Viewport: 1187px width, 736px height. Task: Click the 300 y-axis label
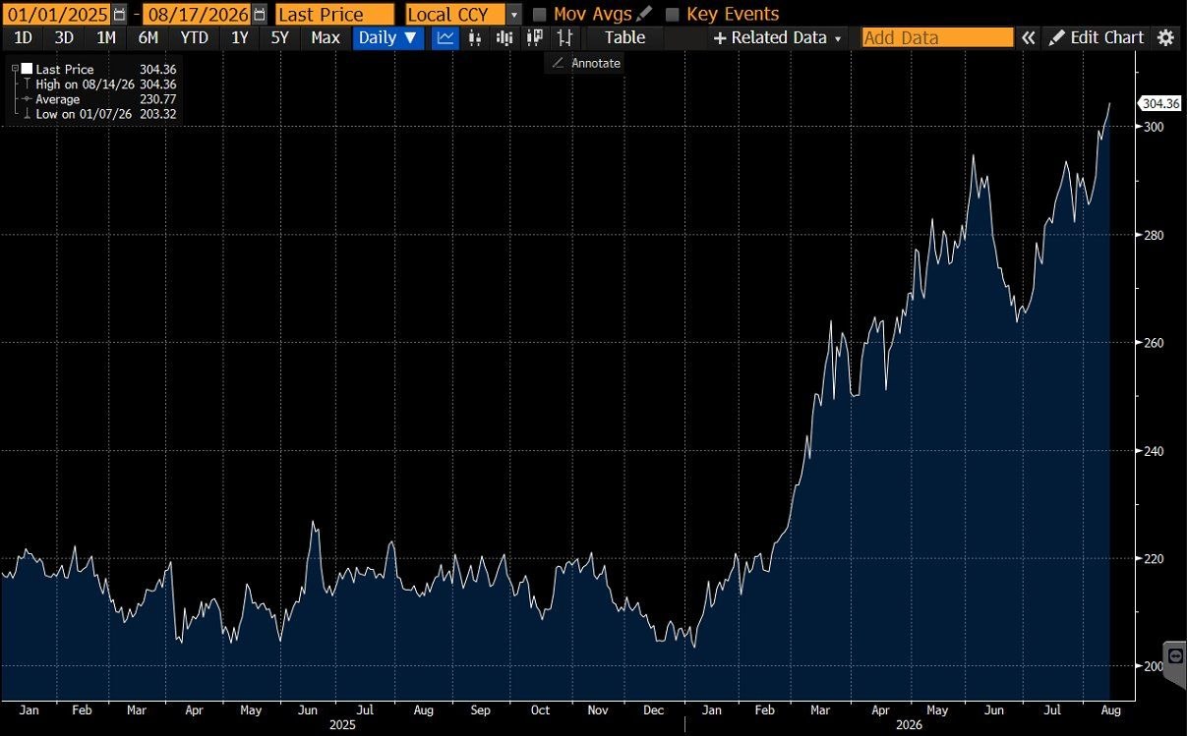1154,127
